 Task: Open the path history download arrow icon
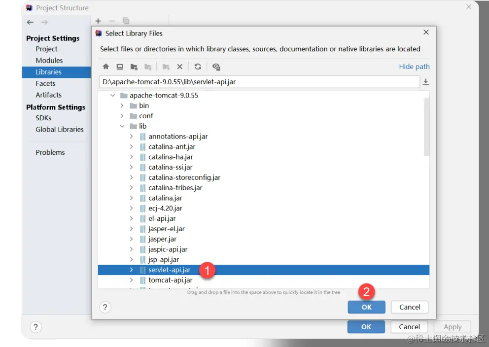point(425,82)
